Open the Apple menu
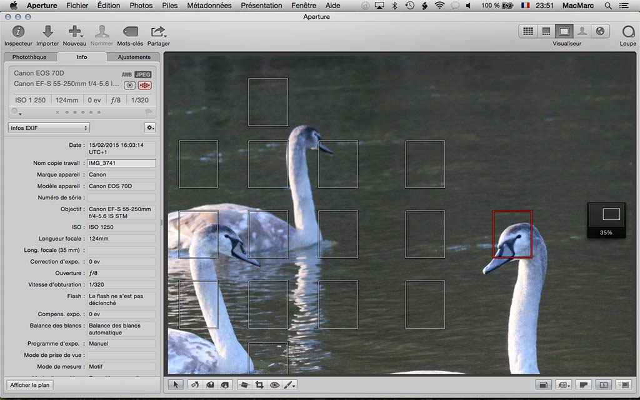The image size is (640, 400). tap(14, 5)
